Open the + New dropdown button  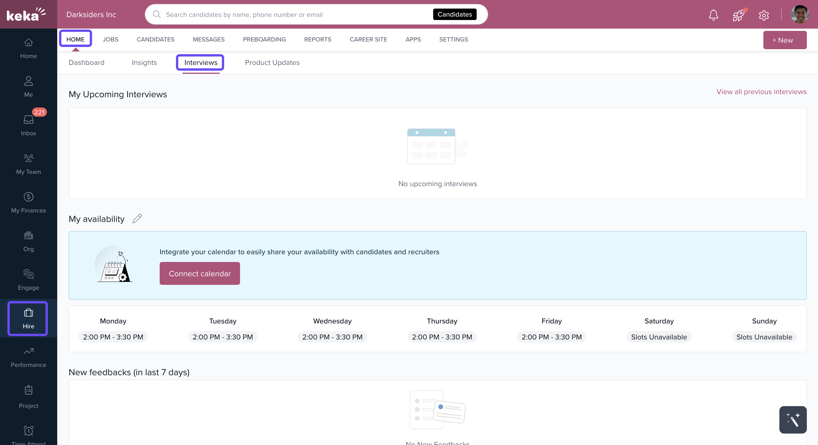tap(784, 40)
